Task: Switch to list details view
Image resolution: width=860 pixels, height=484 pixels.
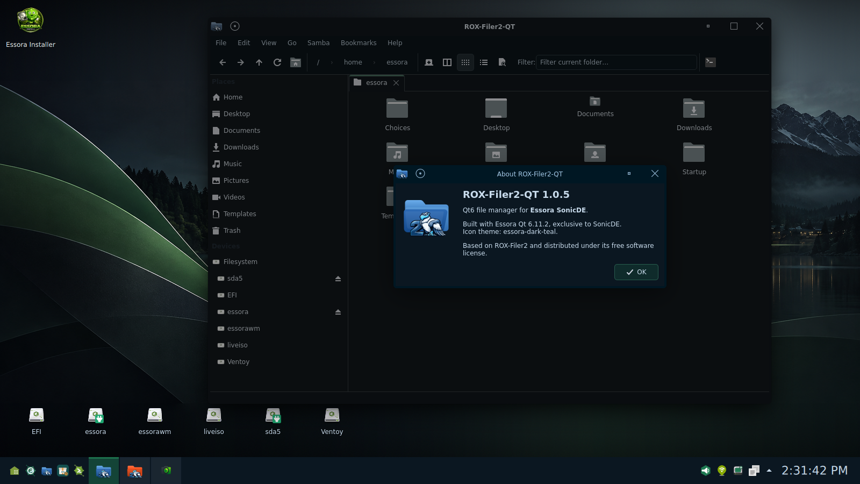Action: coord(484,62)
